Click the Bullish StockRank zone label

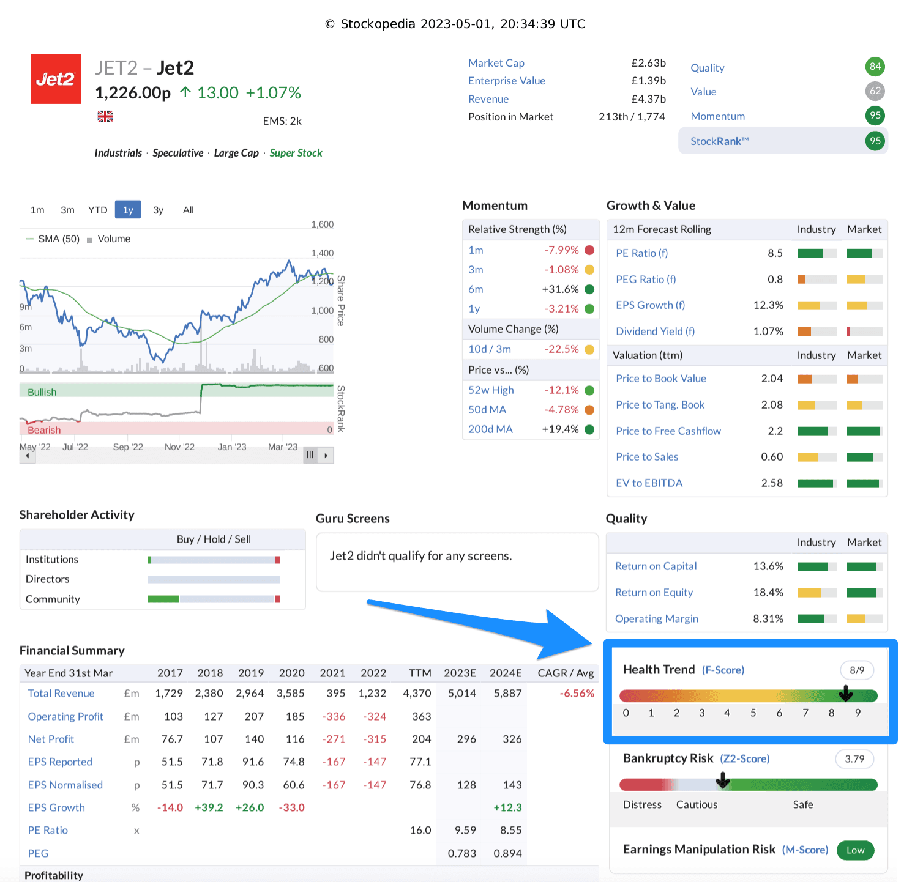[x=42, y=393]
